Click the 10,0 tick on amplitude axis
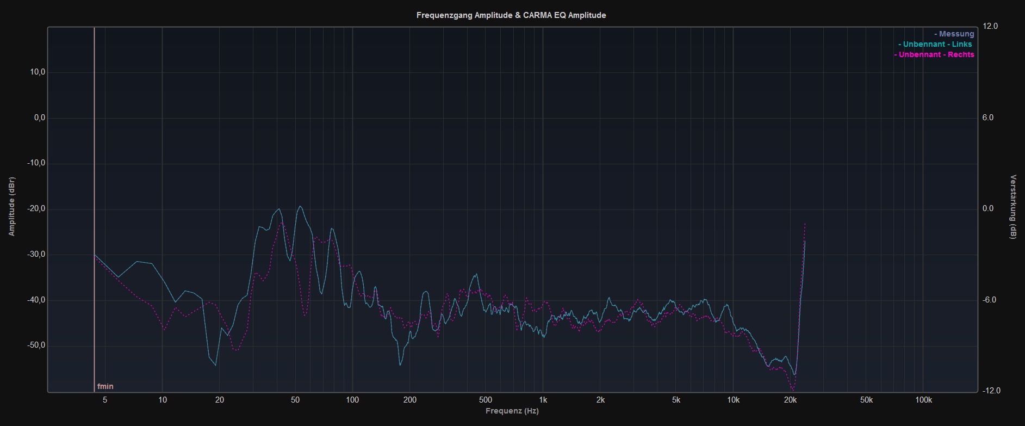 (x=37, y=72)
